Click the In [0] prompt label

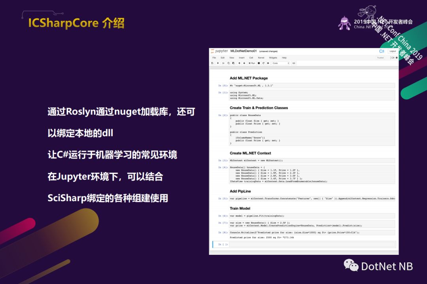[223, 86]
